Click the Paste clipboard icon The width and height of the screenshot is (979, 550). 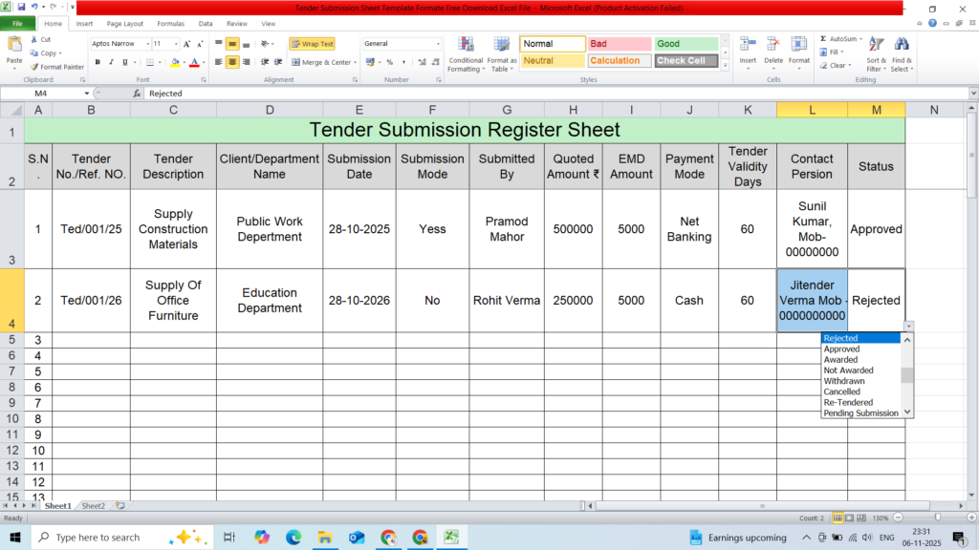pyautogui.click(x=14, y=46)
